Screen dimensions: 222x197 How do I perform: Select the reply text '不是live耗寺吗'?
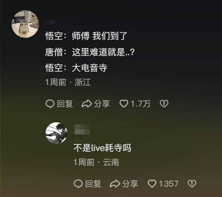(x=102, y=148)
